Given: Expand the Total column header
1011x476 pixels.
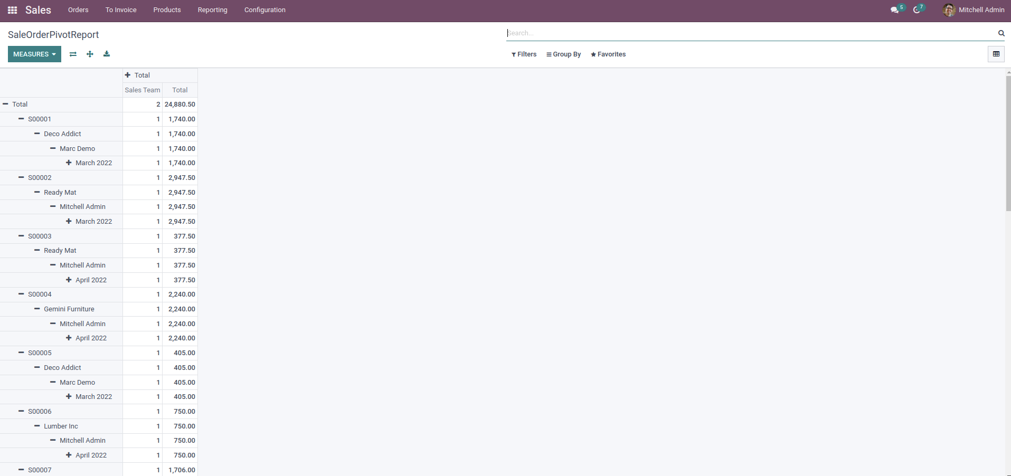Looking at the screenshot, I should click(137, 75).
